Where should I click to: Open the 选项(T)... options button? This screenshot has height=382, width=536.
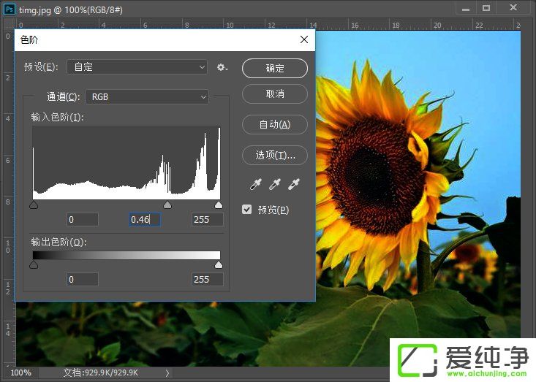click(275, 155)
